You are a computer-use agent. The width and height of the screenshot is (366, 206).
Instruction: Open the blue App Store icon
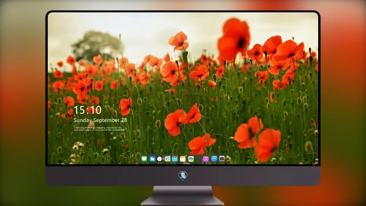point(214,159)
